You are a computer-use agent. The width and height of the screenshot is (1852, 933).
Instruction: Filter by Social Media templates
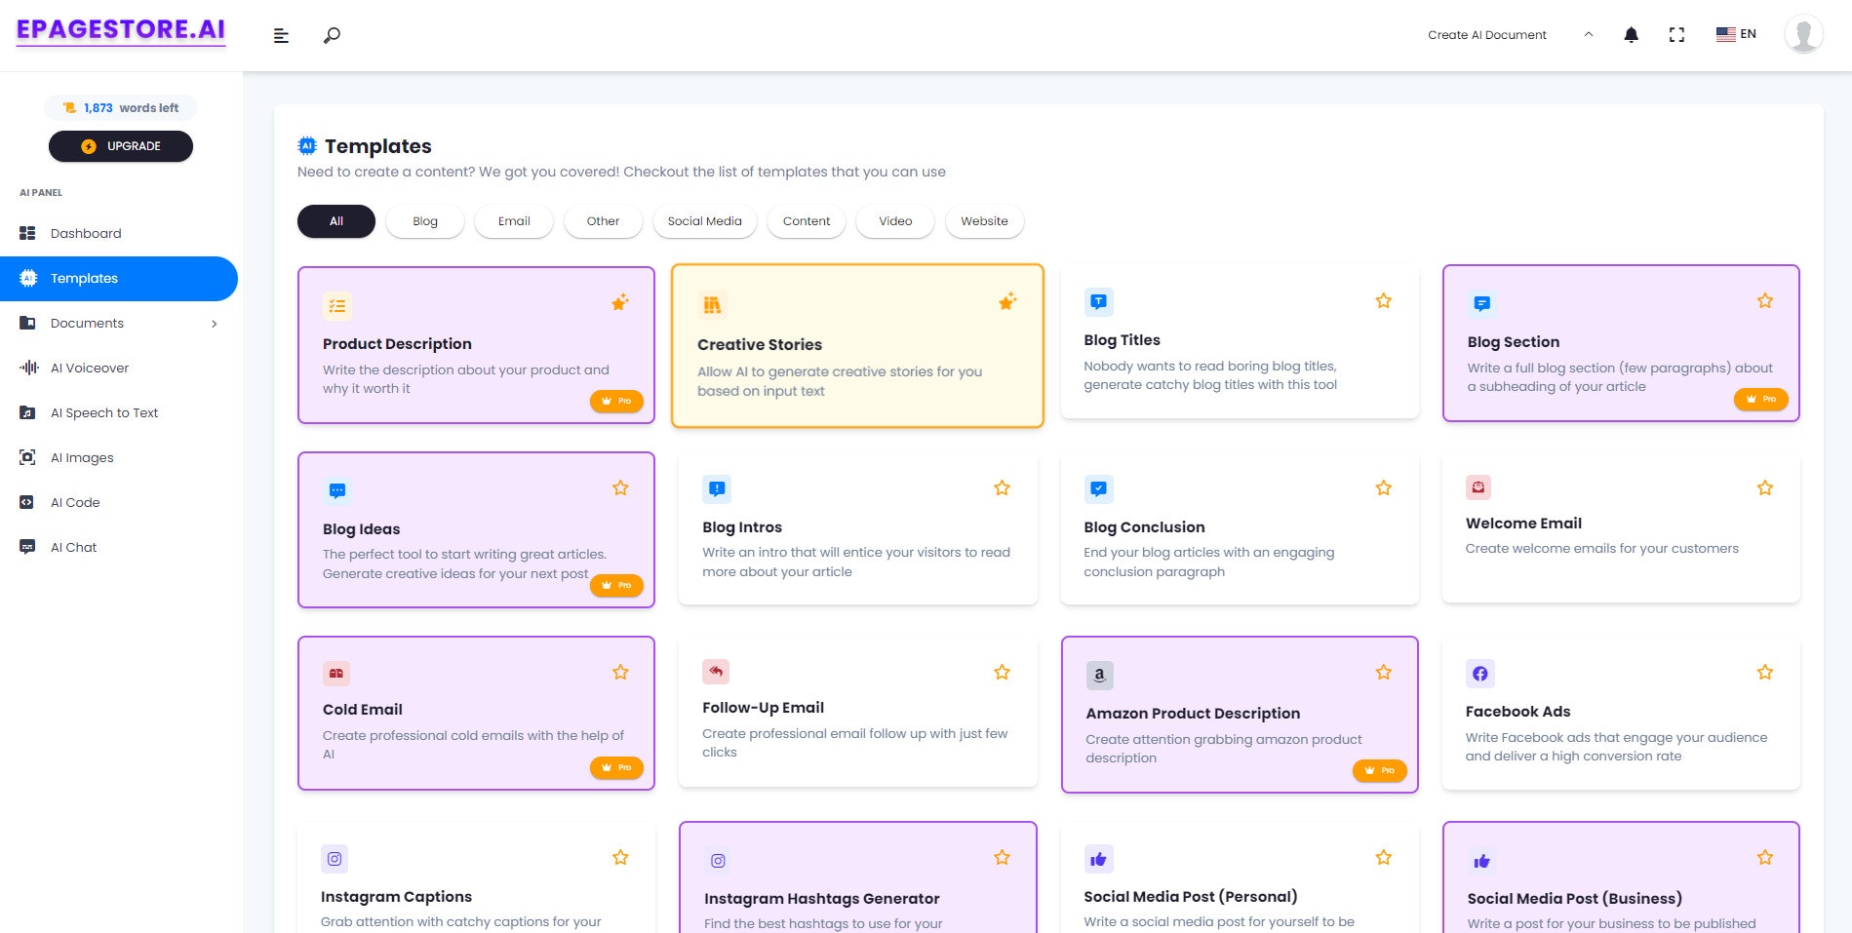point(705,221)
